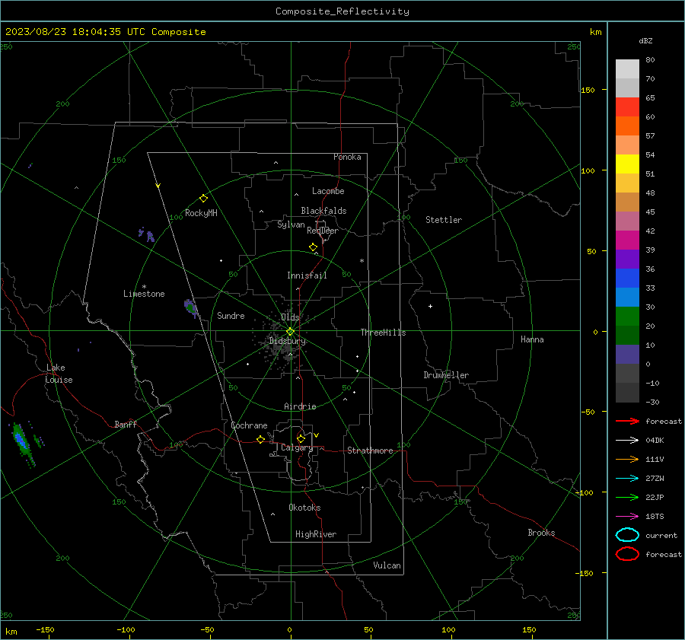This screenshot has width=685, height=640.
Task: Select the Stettler city label
Action: tap(444, 220)
